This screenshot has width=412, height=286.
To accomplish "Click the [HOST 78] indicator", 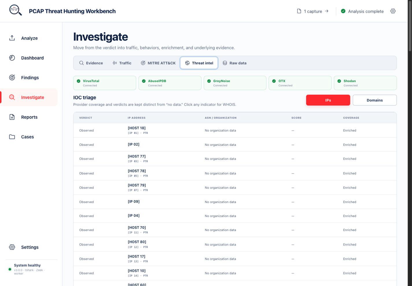I will [137, 171].
